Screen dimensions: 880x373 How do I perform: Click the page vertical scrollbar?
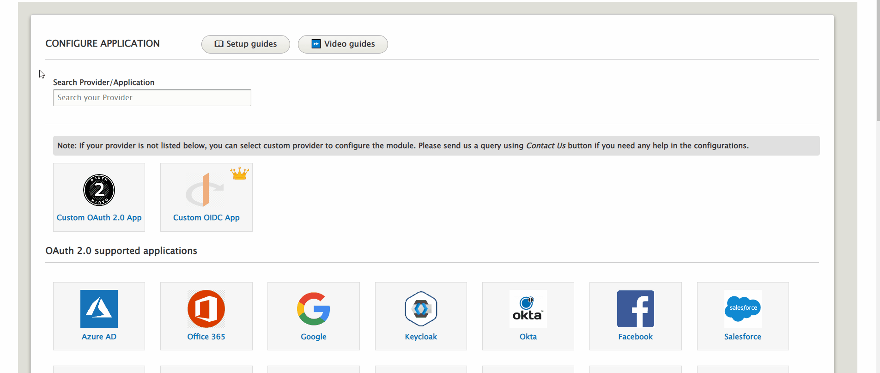(878, 60)
